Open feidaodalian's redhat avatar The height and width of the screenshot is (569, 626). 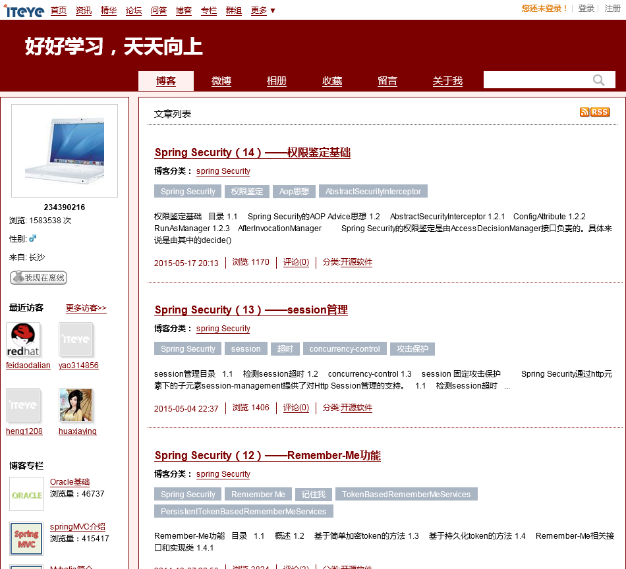pyautogui.click(x=23, y=340)
